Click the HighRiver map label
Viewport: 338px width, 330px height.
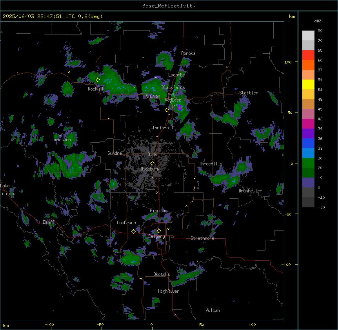click(x=169, y=291)
